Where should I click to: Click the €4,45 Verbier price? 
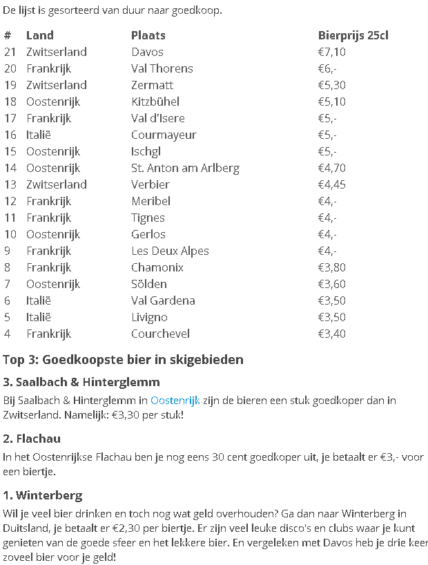point(331,184)
